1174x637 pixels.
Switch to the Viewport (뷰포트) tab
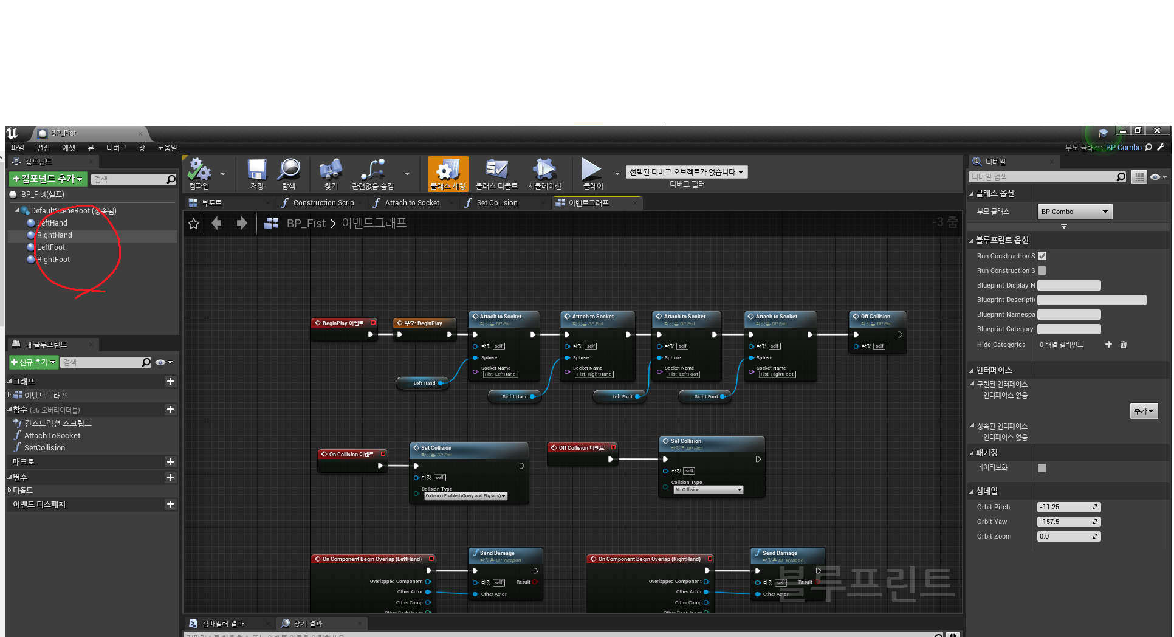(228, 202)
